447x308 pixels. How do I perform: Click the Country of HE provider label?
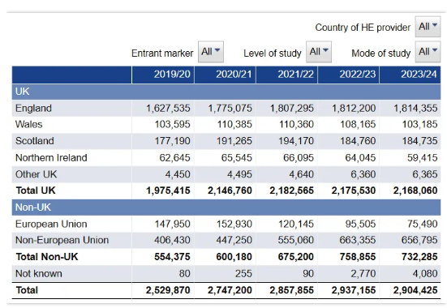[x=363, y=28]
